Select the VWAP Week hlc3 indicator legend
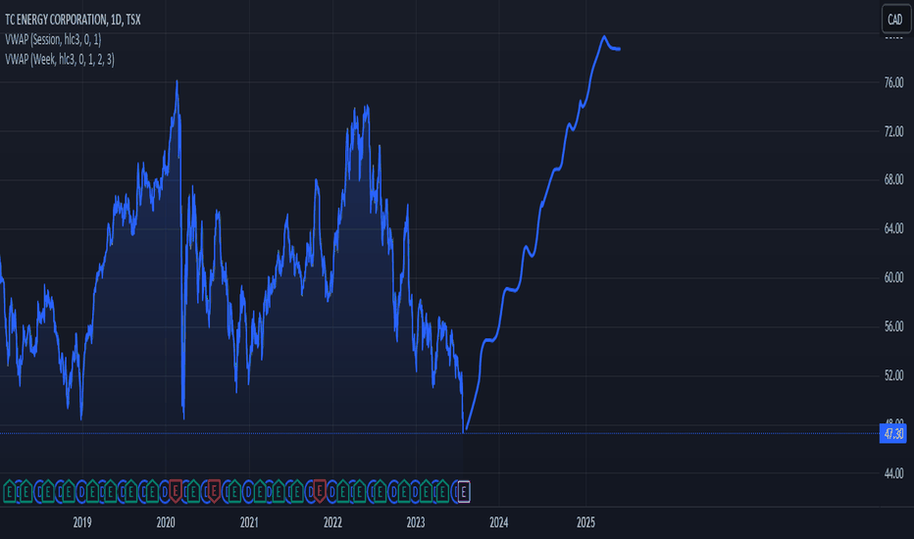The height and width of the screenshot is (539, 914). tap(60, 60)
